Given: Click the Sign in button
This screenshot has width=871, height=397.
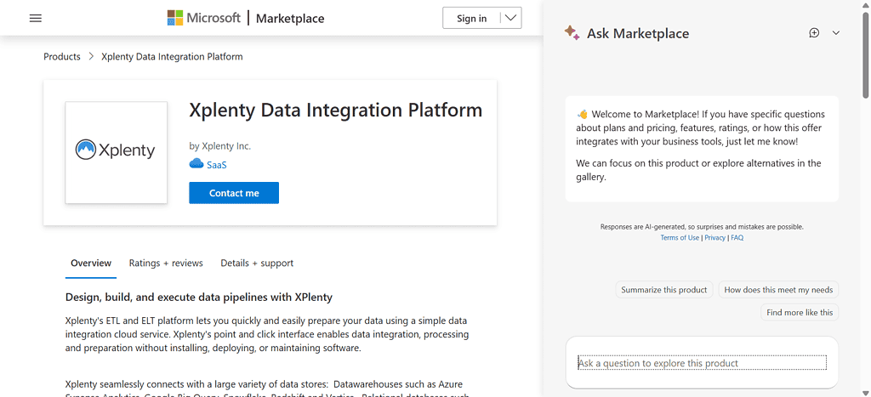Looking at the screenshot, I should [x=471, y=19].
